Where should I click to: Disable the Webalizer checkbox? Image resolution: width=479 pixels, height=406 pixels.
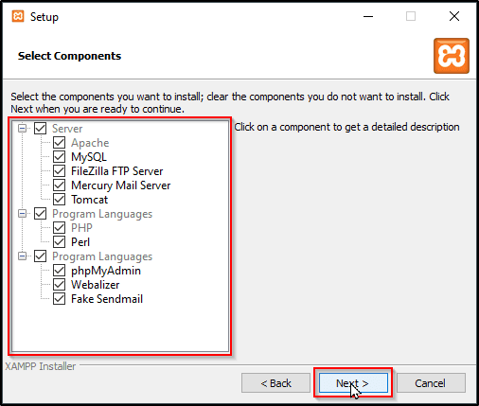coord(59,285)
